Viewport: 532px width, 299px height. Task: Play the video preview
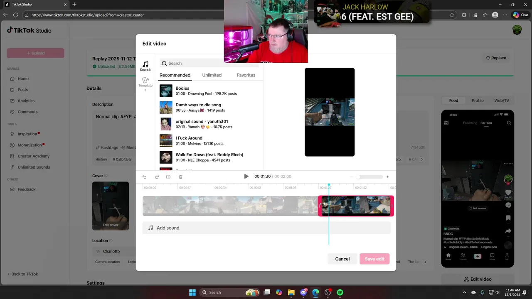[246, 176]
